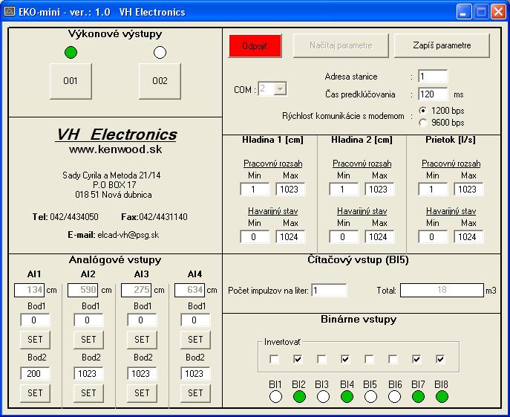Screen dimensions: 510x417
Task: Click the Adresa stanice input field
Action: coord(433,77)
